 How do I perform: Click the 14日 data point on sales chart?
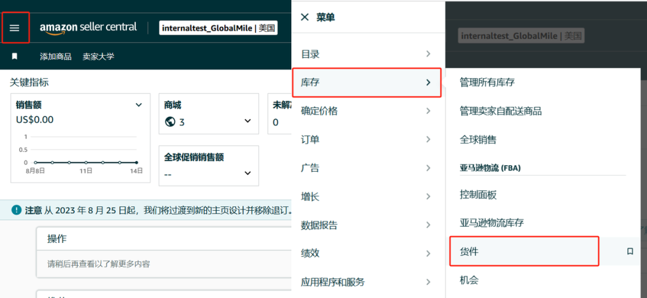[x=137, y=162]
